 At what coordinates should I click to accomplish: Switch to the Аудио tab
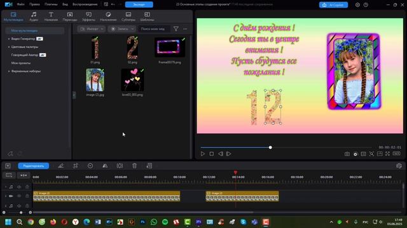[34, 16]
